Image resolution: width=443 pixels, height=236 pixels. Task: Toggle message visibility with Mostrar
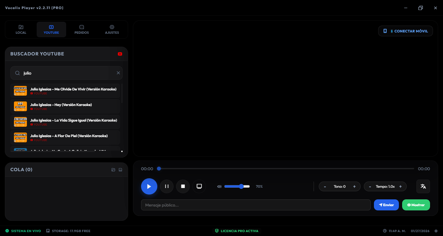click(x=416, y=205)
